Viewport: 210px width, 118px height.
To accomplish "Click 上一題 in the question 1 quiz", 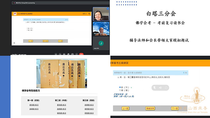I will coord(125,108).
